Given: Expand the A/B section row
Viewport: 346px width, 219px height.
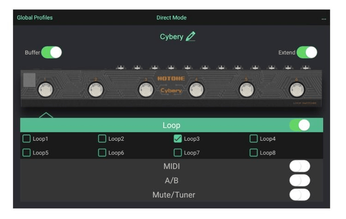Looking at the screenshot, I should coord(172,180).
